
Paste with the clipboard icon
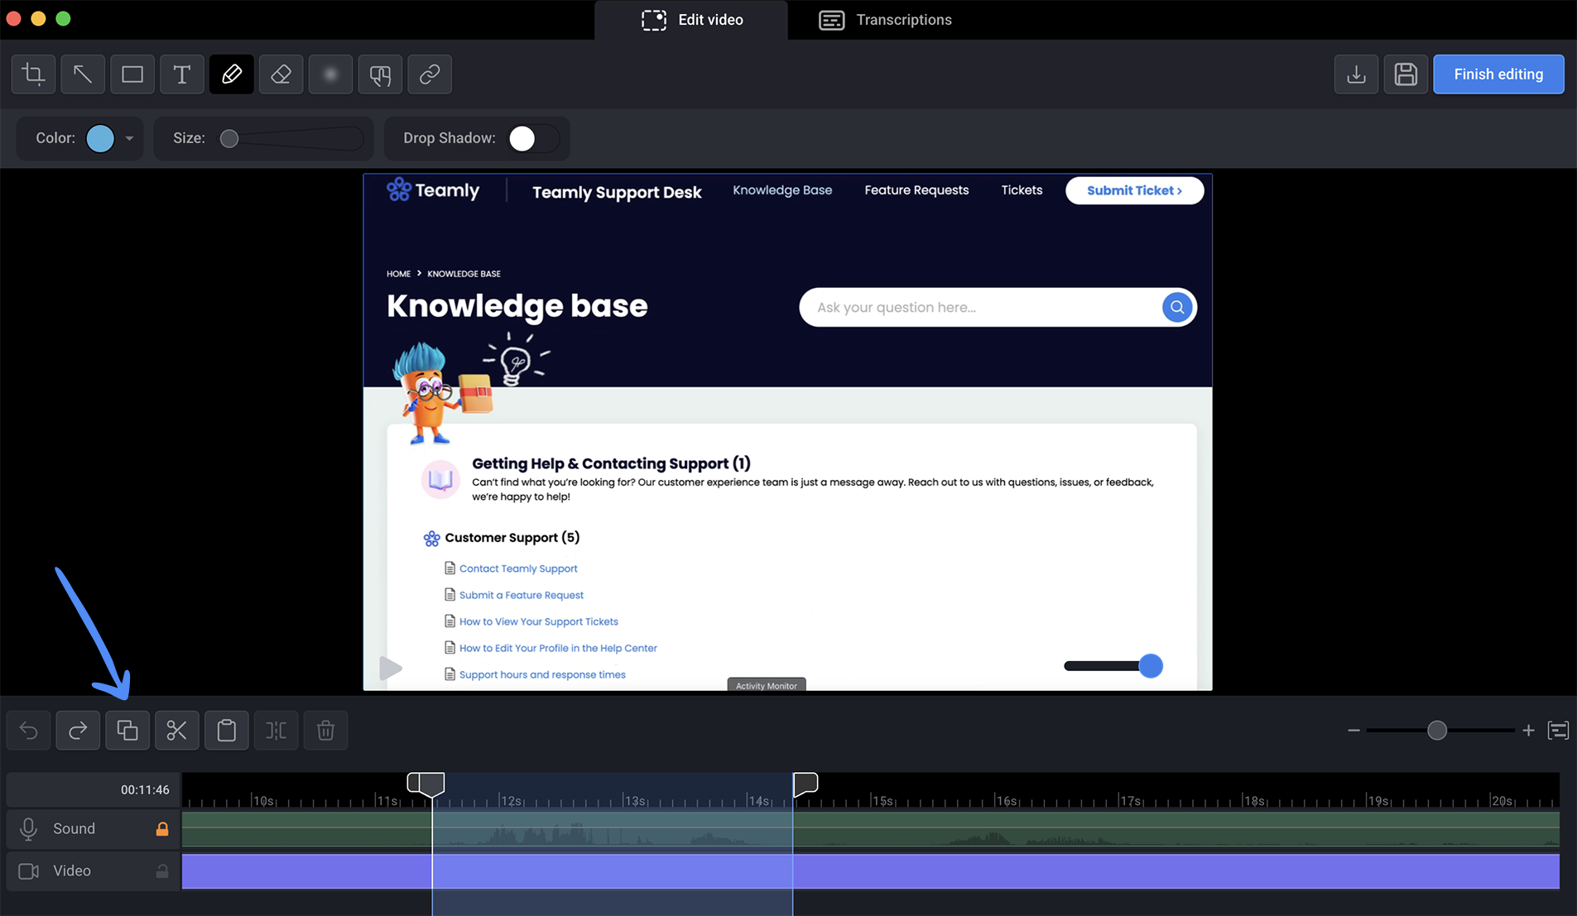pos(227,731)
